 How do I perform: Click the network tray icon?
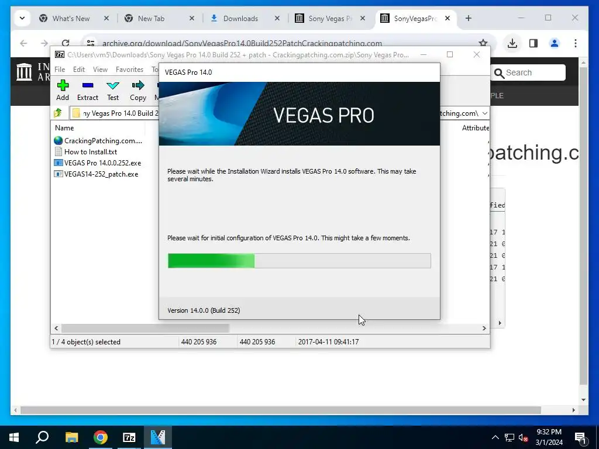pos(510,437)
